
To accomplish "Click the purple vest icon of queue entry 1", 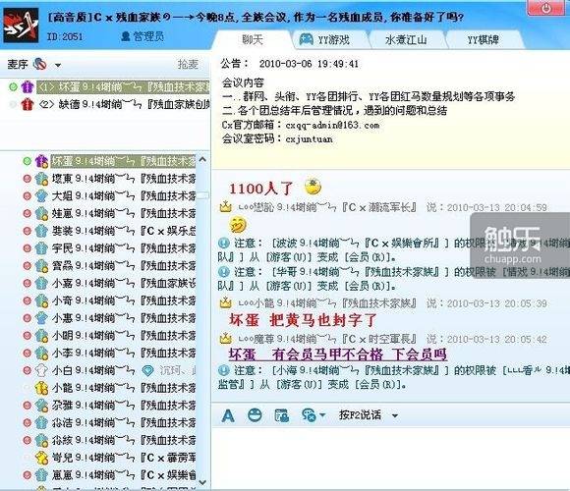I will tap(28, 86).
